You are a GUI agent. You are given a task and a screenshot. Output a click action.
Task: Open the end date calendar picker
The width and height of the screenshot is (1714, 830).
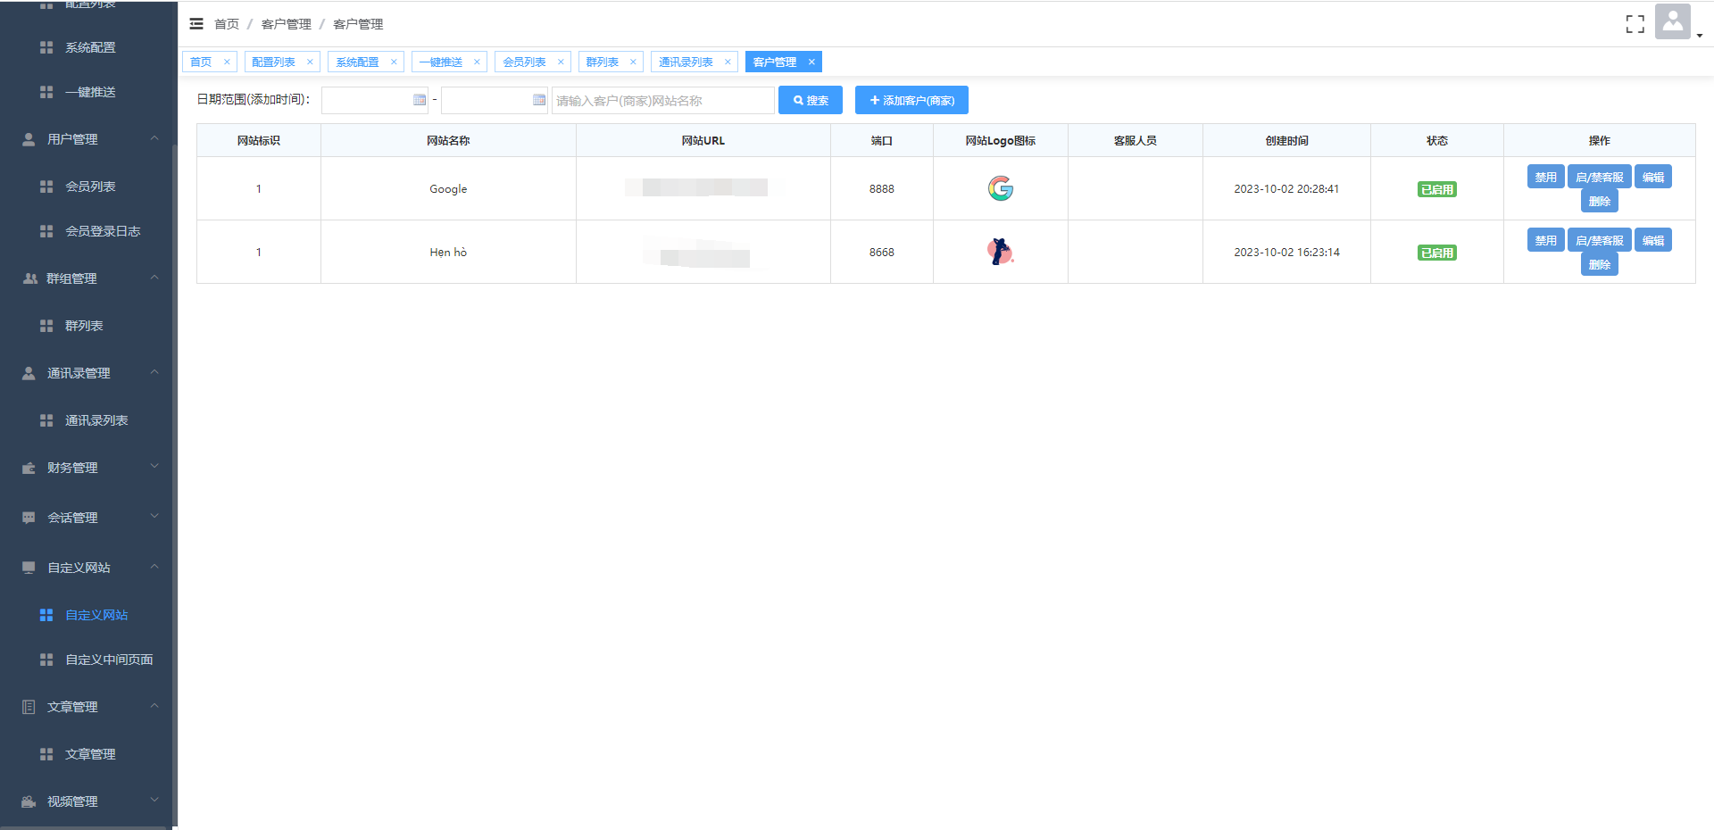[539, 100]
